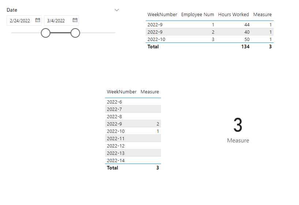Screen dimensions: 299x205
Task: Click the start date field showing 2/24/2022
Action: coord(24,20)
